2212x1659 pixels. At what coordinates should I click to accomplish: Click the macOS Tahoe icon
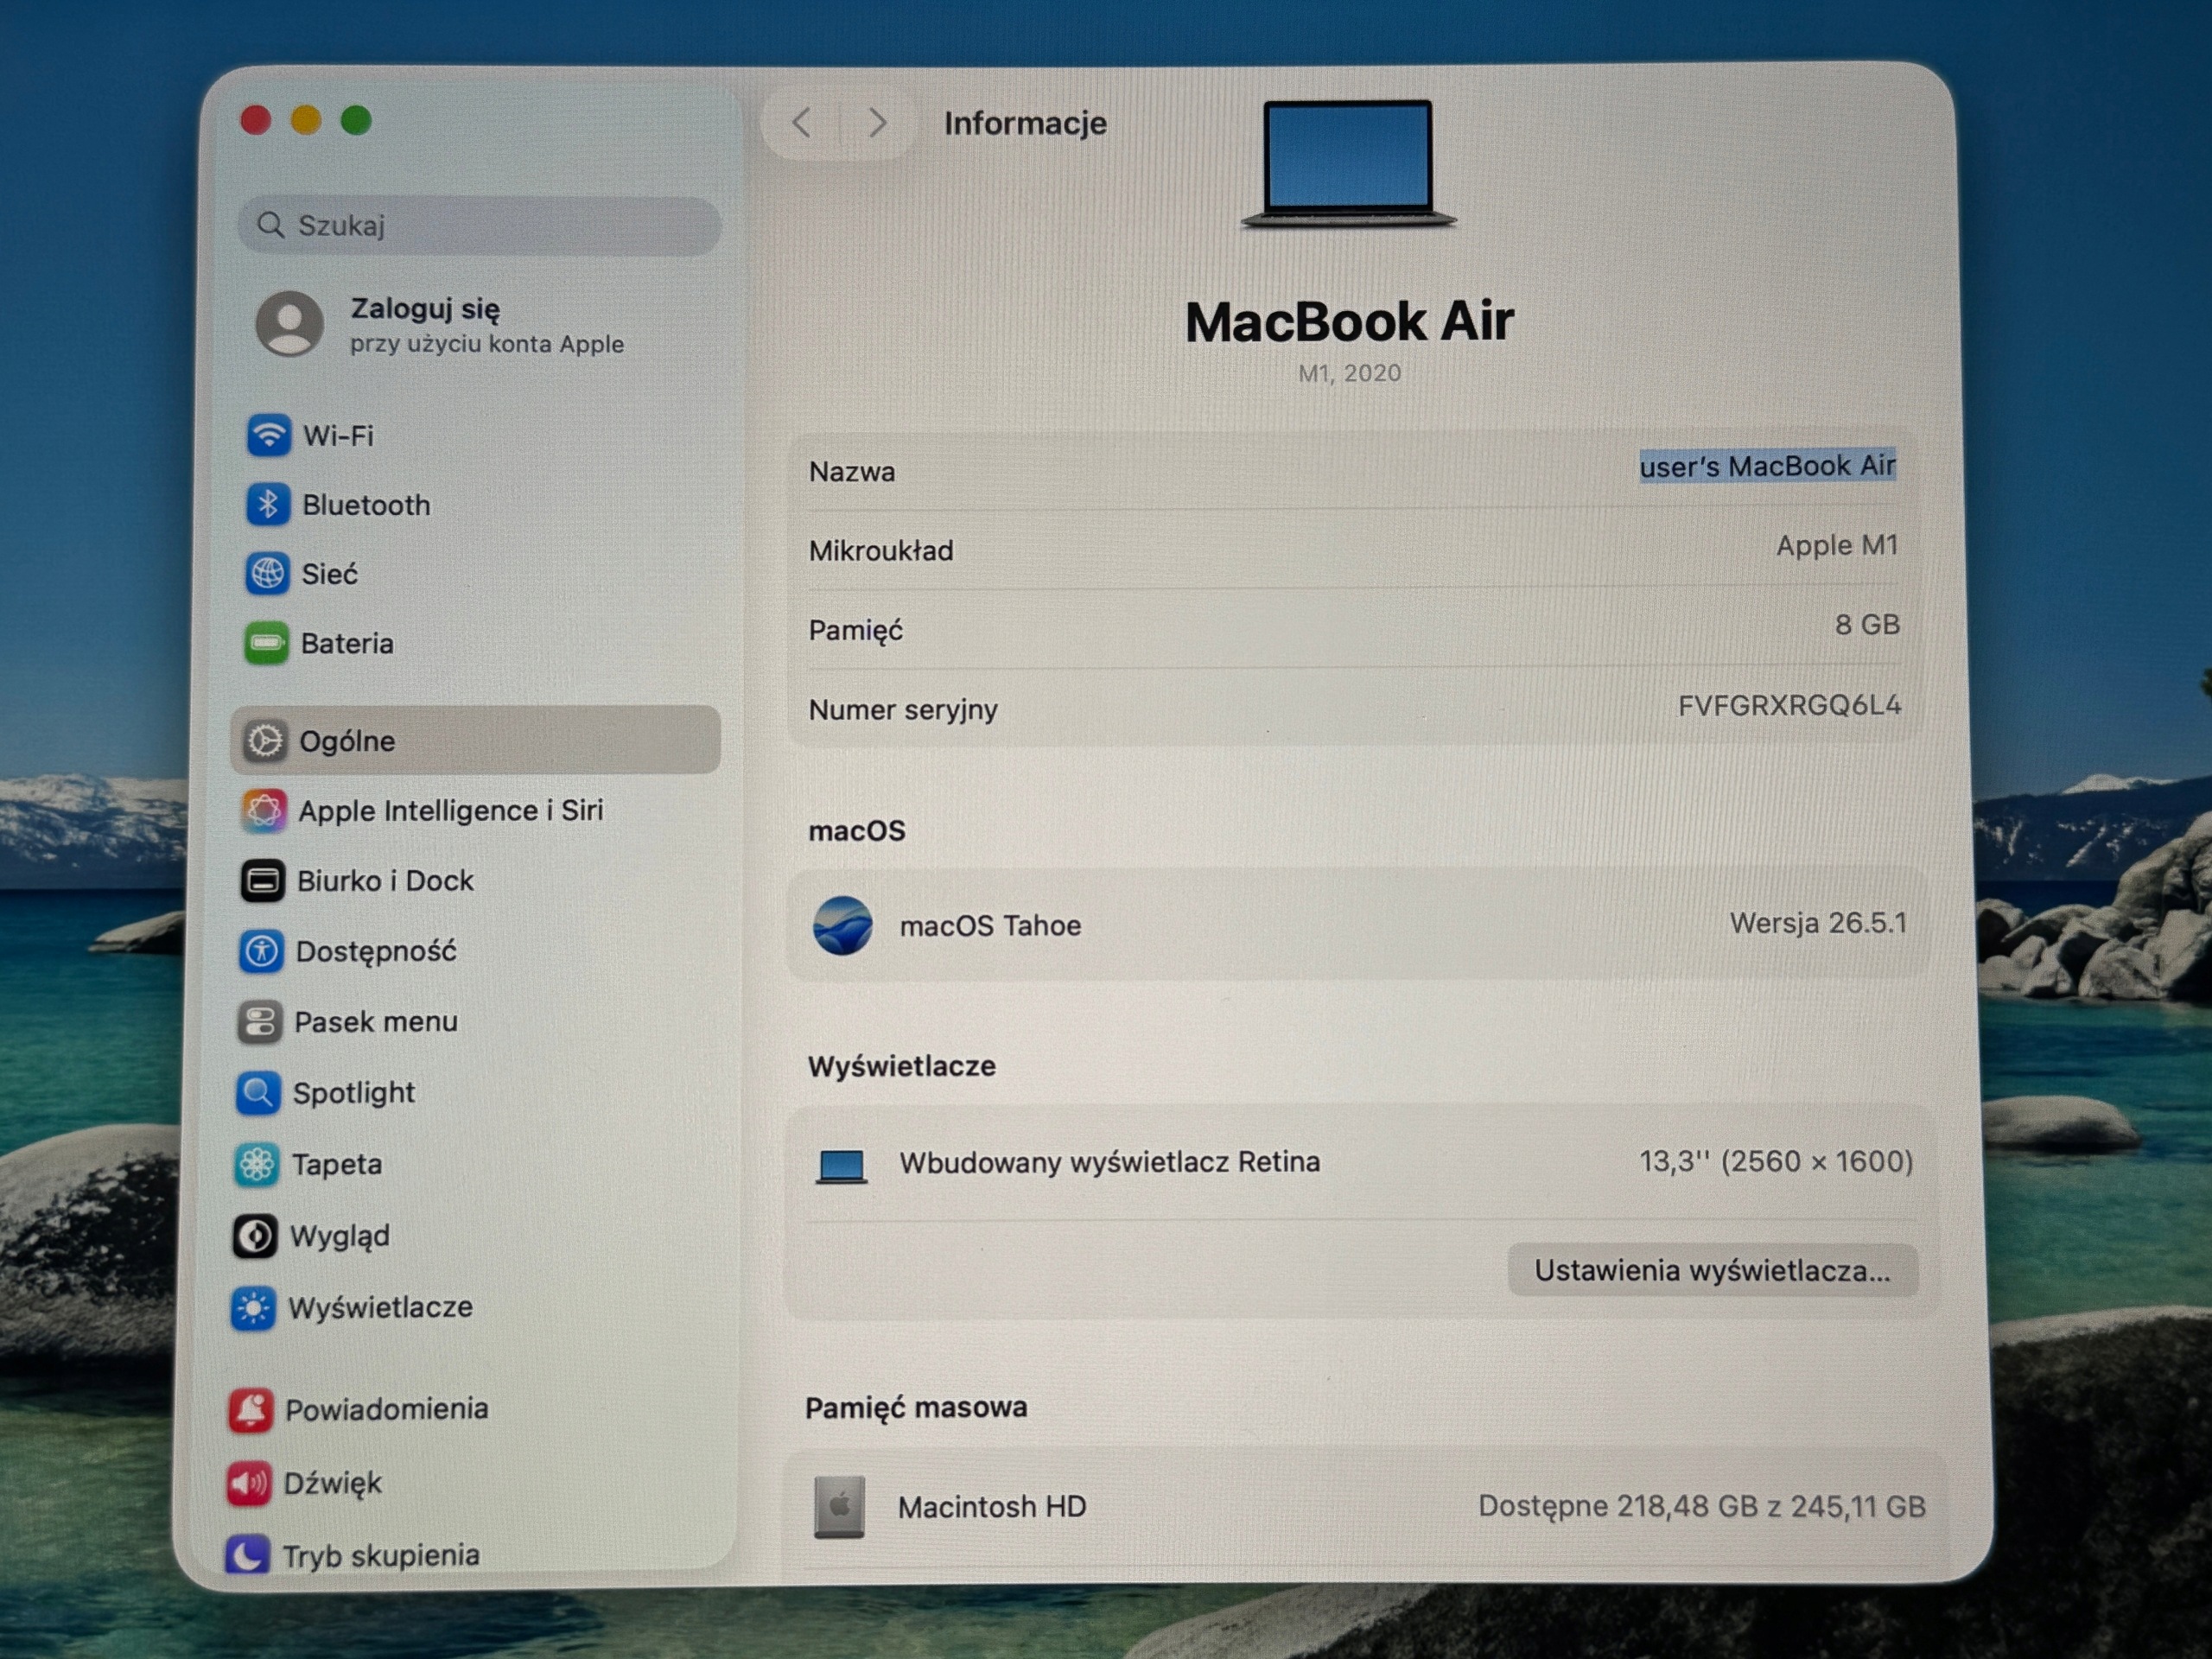tap(842, 925)
